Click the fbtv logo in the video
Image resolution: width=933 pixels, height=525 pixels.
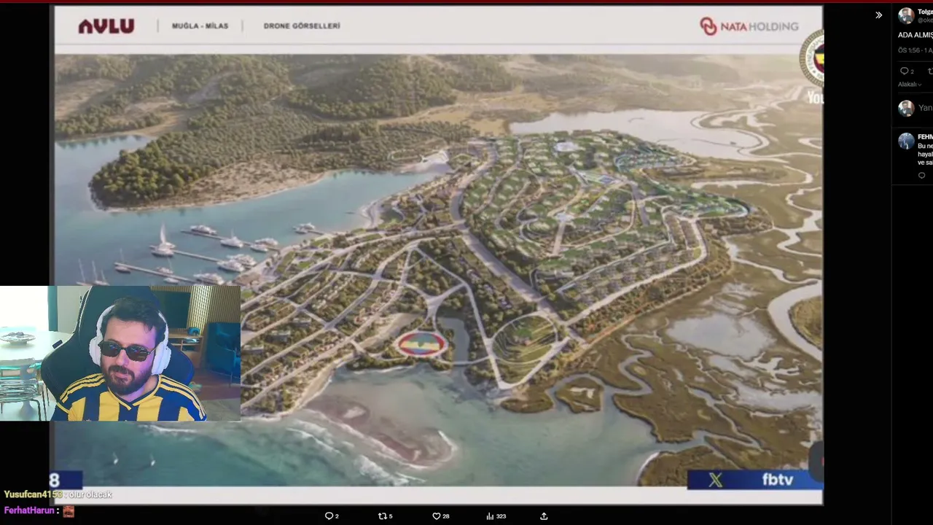(777, 480)
